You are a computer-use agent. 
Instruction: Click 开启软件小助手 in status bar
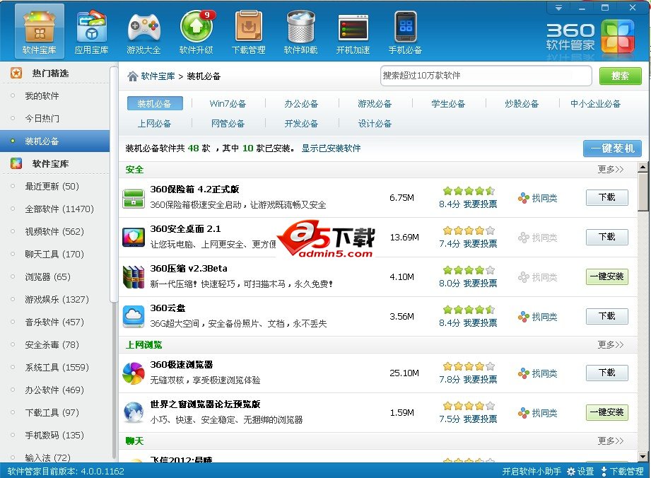pyautogui.click(x=532, y=472)
